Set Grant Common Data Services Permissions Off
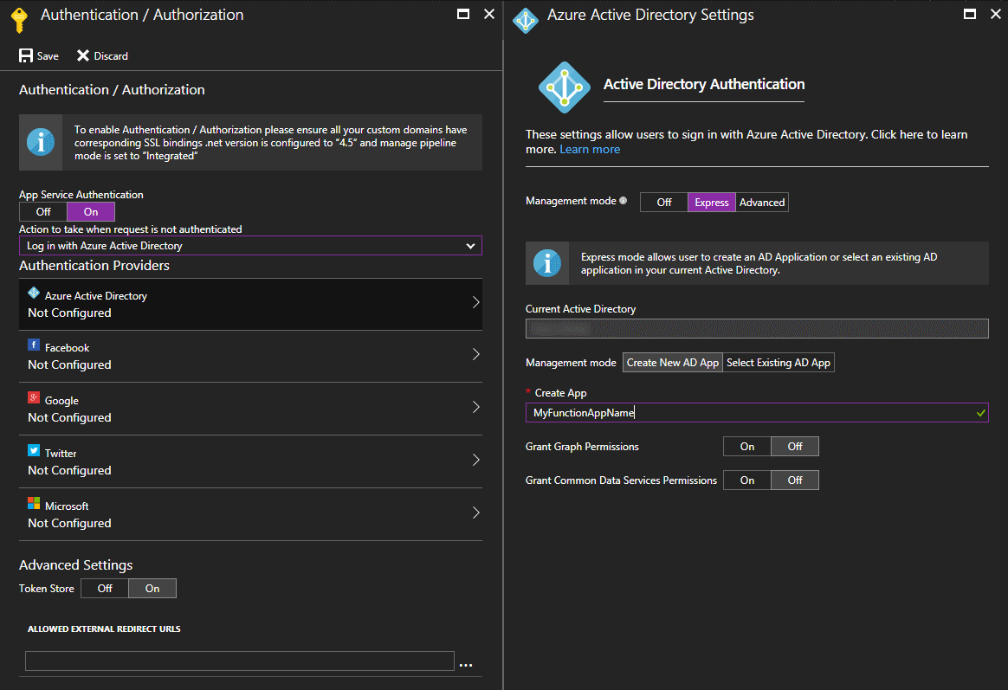 point(795,480)
